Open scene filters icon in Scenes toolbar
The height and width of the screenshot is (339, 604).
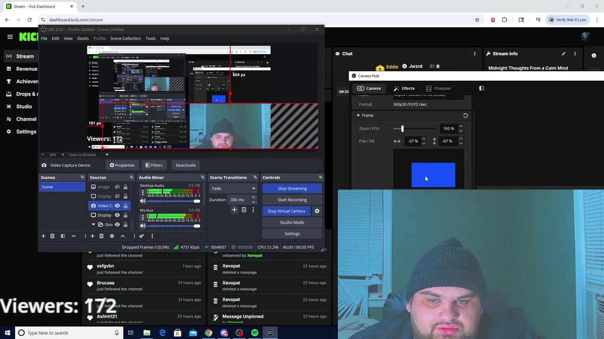[63, 236]
